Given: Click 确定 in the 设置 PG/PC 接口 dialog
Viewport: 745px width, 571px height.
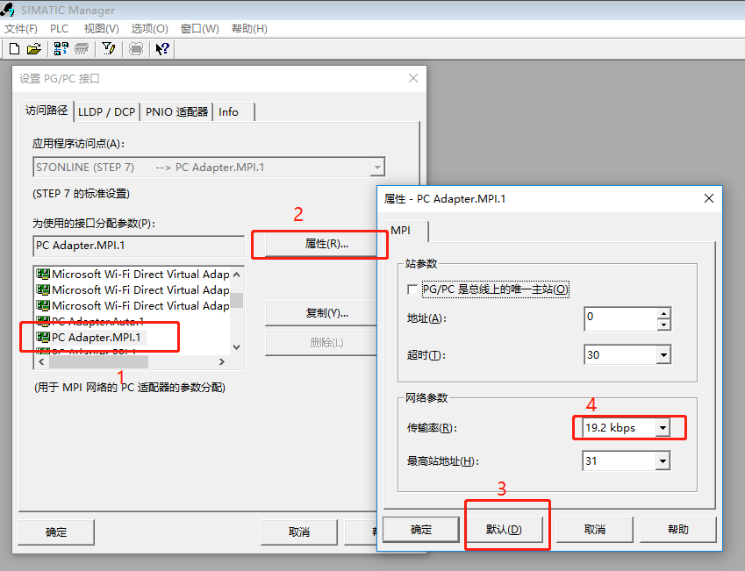Looking at the screenshot, I should point(56,532).
